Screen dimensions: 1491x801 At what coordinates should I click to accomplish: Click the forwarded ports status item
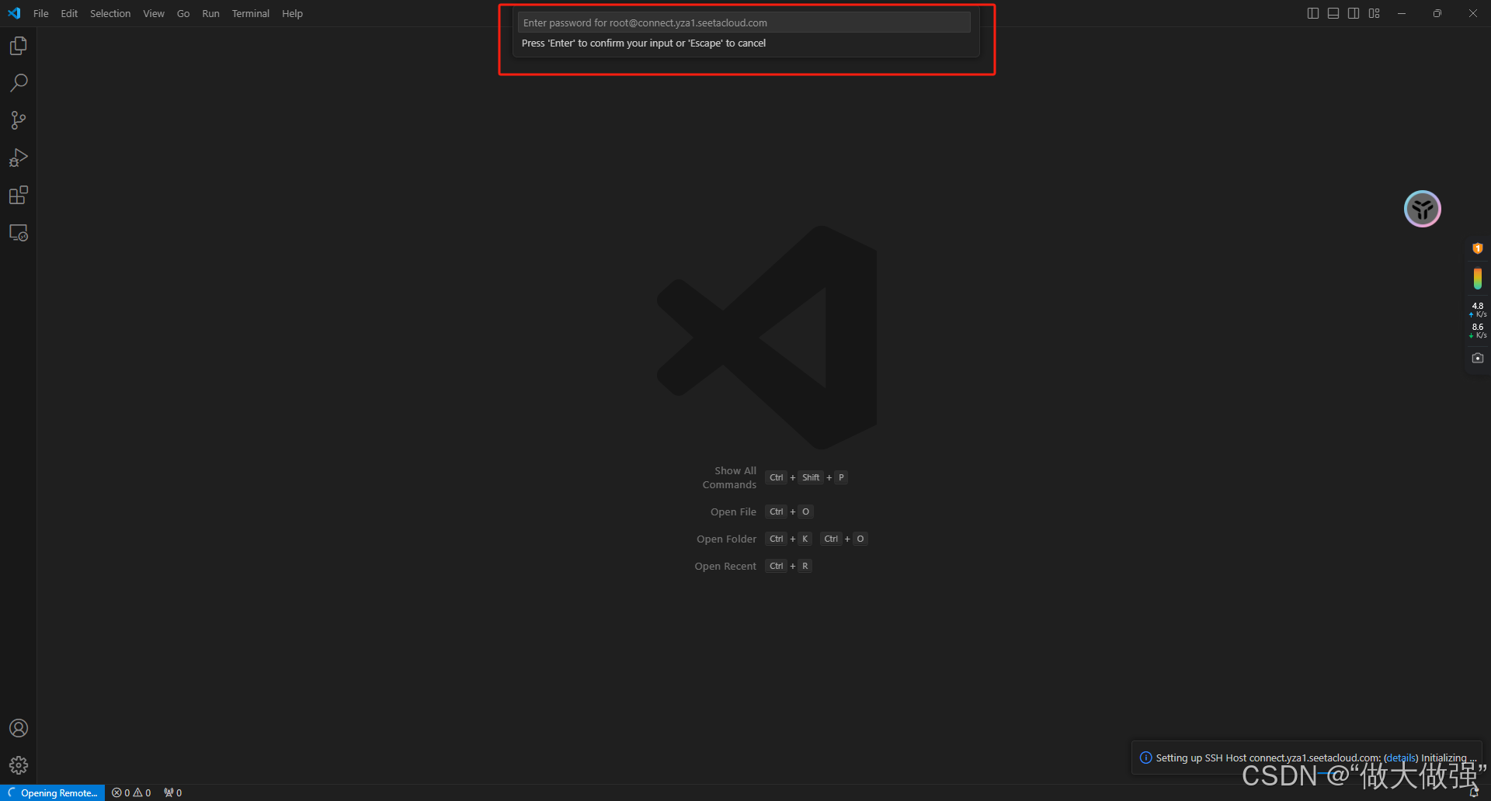173,792
